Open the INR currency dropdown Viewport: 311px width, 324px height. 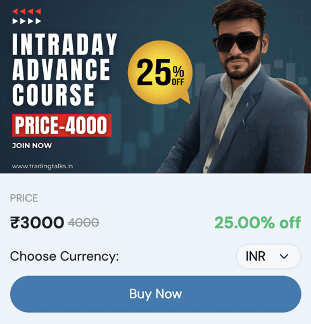click(x=269, y=256)
